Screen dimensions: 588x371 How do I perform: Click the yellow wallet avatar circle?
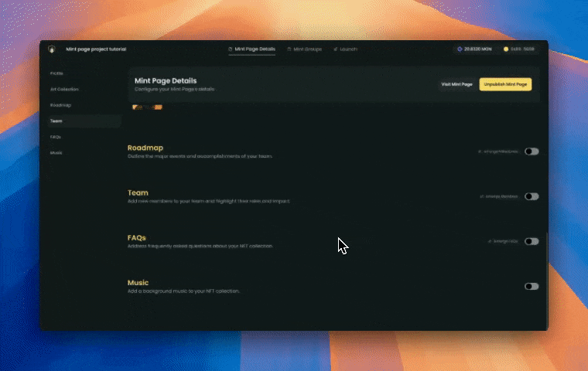coord(506,49)
